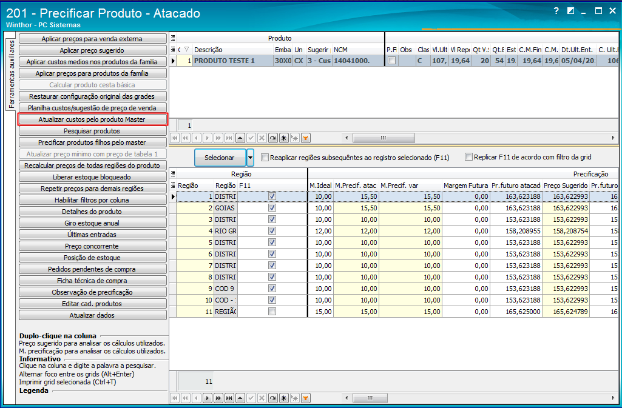The image size is (622, 408).
Task: Click M.Precif. atac cell in RIO GR row
Action: pyautogui.click(x=356, y=230)
